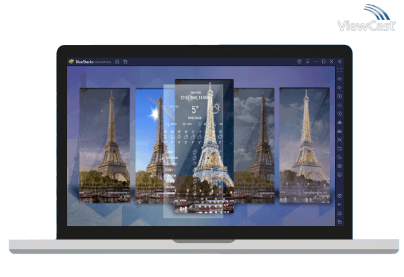404x277 pixels.
Task: Open the multi-instance manager sidebar icon
Action: tap(340, 157)
